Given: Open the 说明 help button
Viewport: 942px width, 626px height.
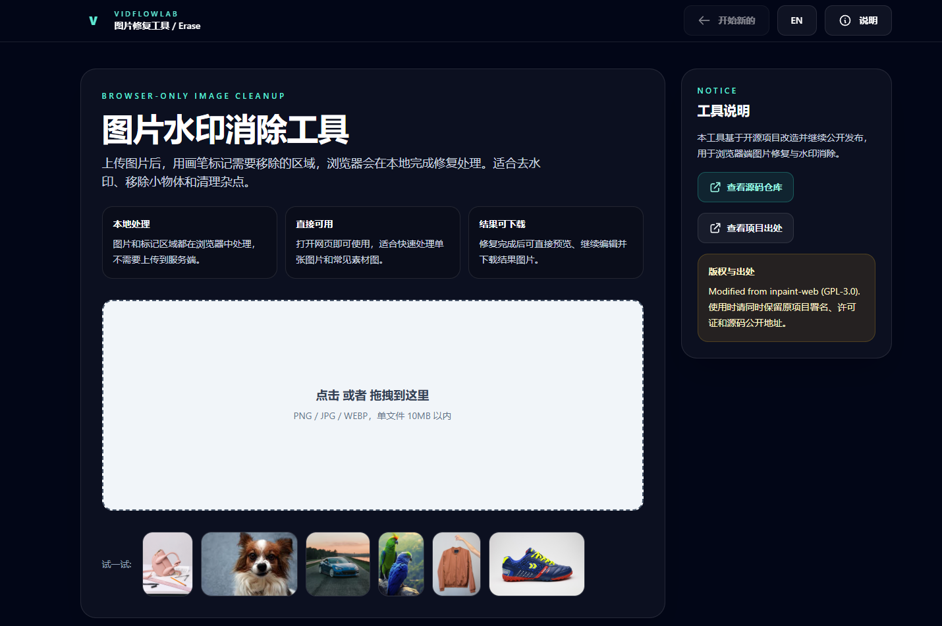Looking at the screenshot, I should coord(858,20).
